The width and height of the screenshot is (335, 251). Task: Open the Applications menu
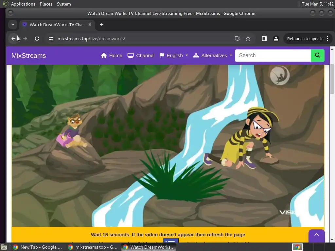pos(23,4)
